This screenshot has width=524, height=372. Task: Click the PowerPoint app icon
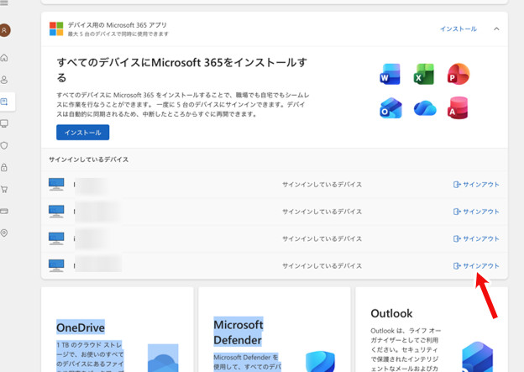coord(458,74)
